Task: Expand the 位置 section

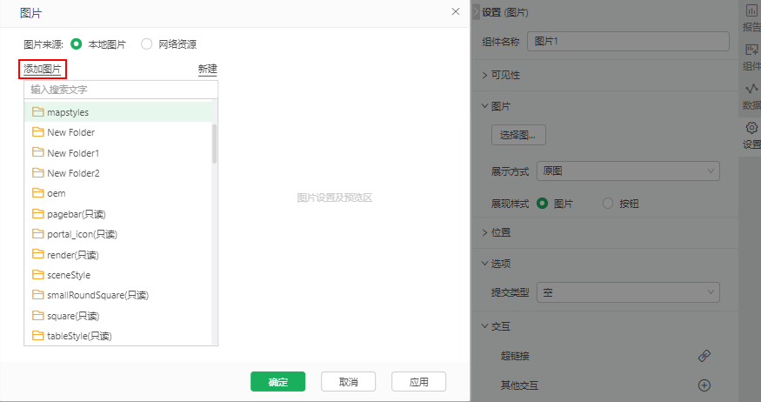Action: (x=500, y=232)
